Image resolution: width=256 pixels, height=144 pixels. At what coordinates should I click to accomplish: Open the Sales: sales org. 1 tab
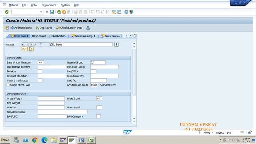[84, 36]
